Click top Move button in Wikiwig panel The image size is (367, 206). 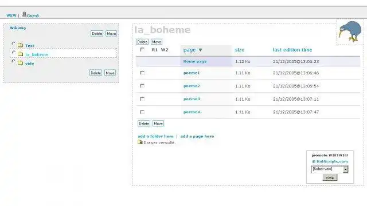pyautogui.click(x=111, y=34)
